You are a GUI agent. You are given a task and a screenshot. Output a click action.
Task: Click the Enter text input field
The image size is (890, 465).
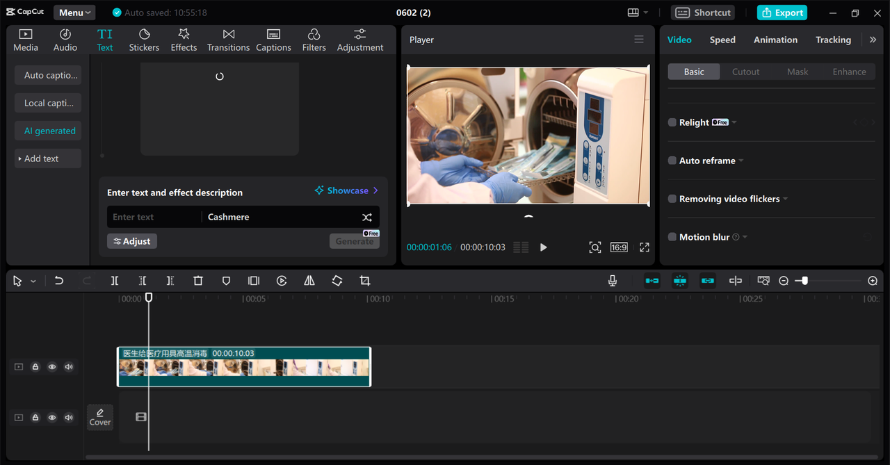click(154, 217)
